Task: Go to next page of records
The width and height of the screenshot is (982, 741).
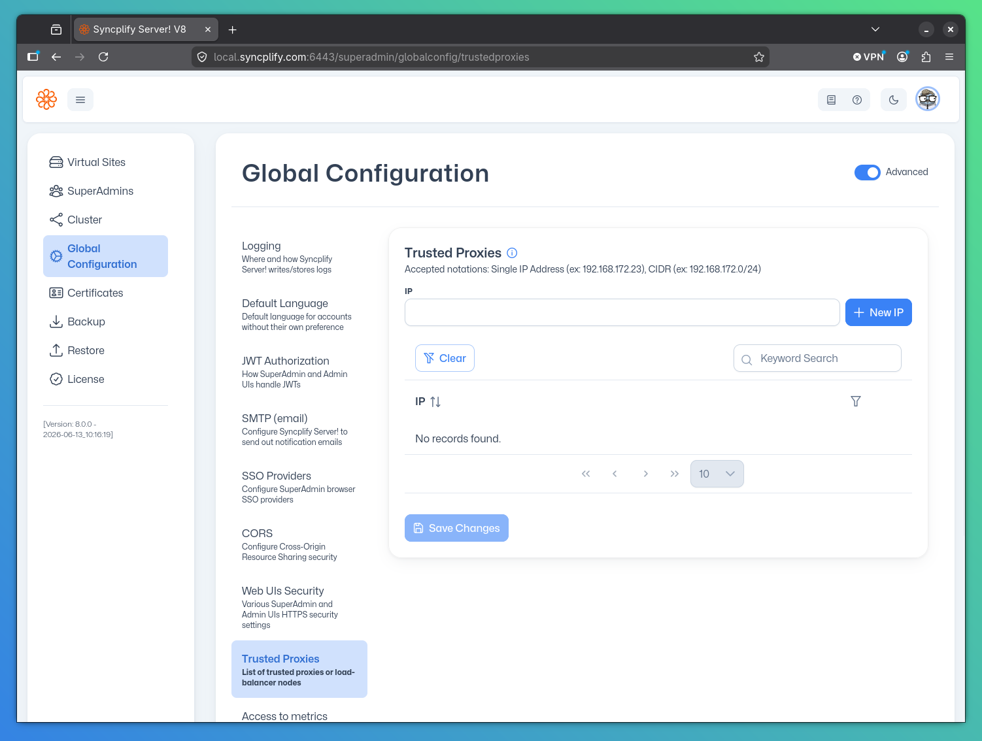Action: click(646, 474)
